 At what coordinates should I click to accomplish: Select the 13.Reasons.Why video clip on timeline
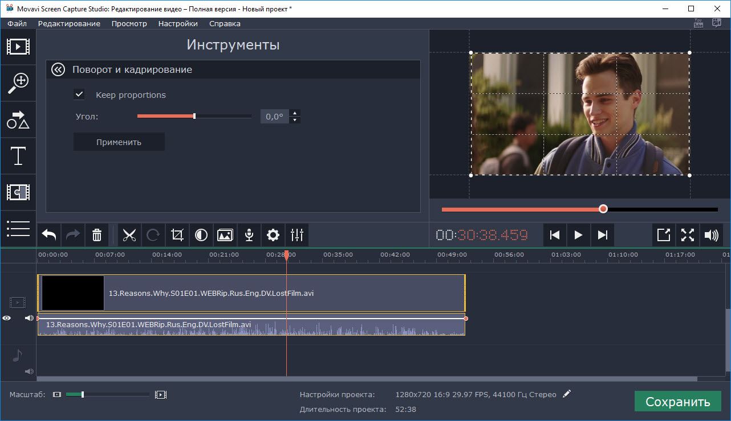point(251,293)
